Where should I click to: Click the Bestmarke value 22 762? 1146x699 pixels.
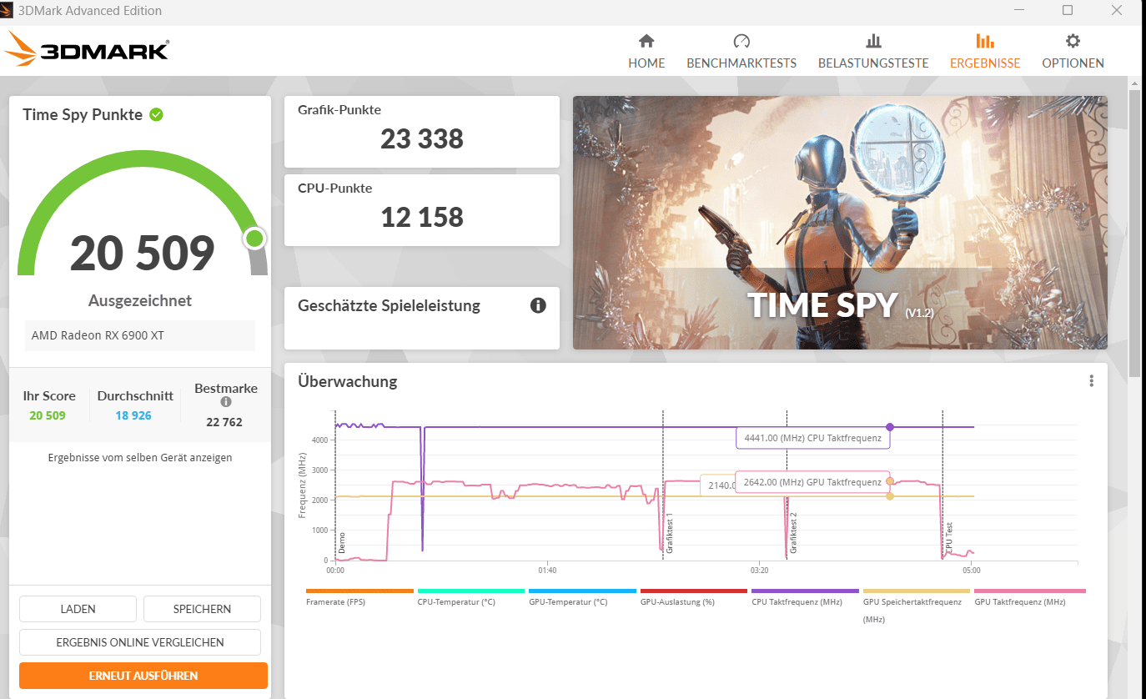224,422
